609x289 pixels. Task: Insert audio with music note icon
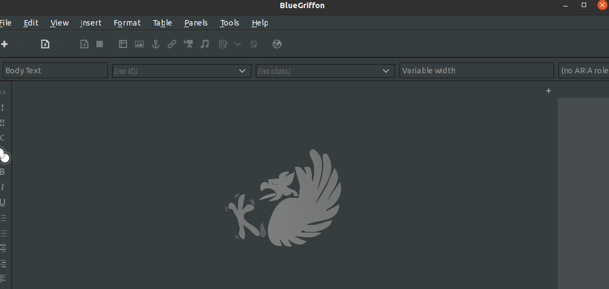pyautogui.click(x=205, y=44)
